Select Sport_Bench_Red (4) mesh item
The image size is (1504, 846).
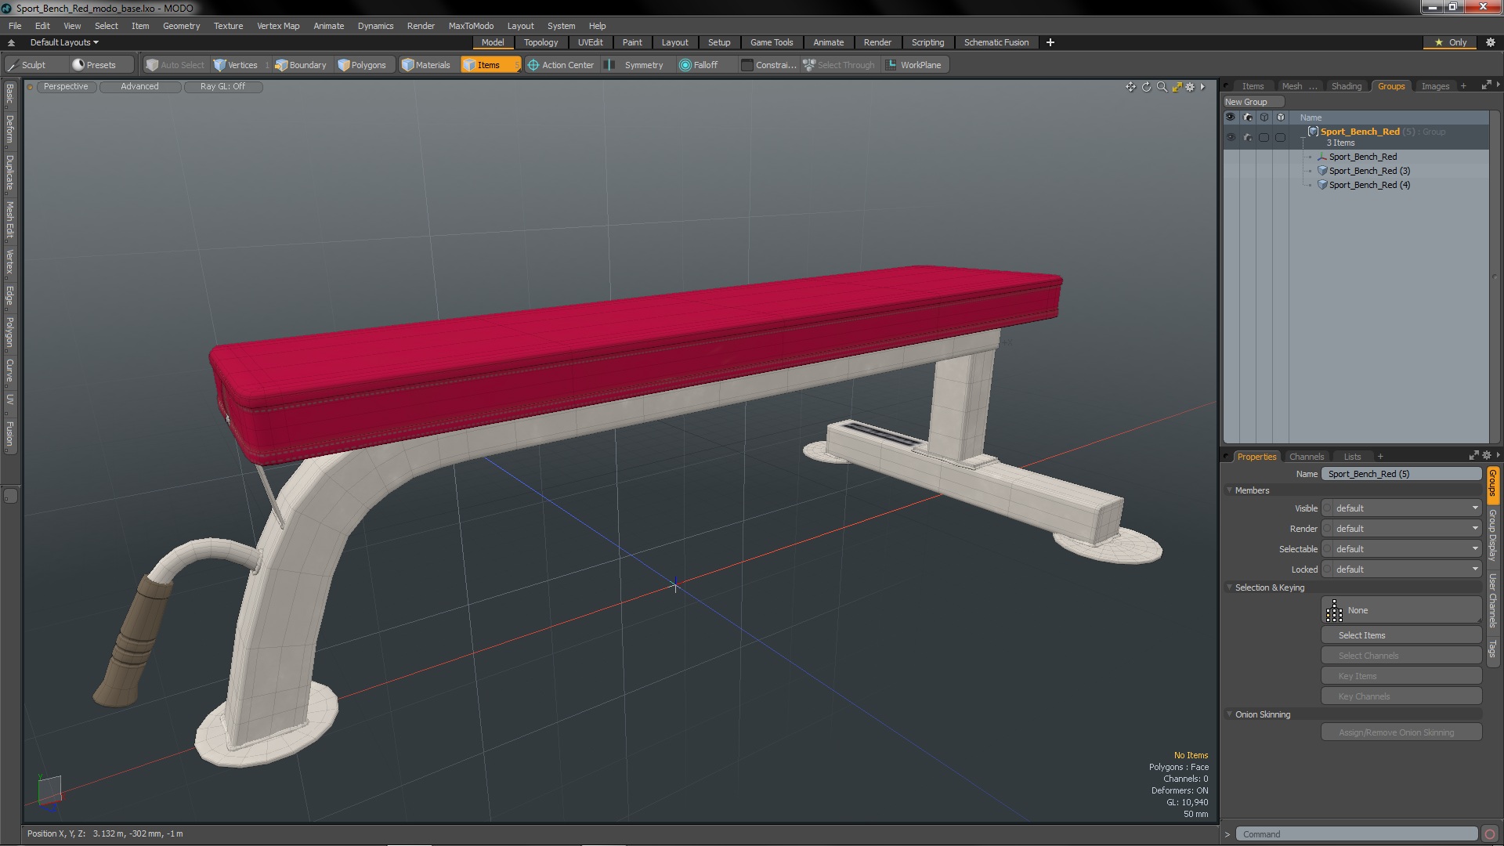point(1369,185)
